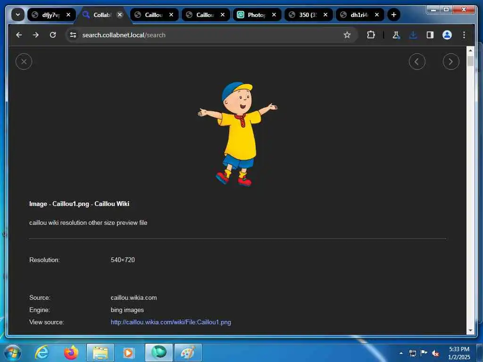Click the network tray icon

tap(412, 353)
